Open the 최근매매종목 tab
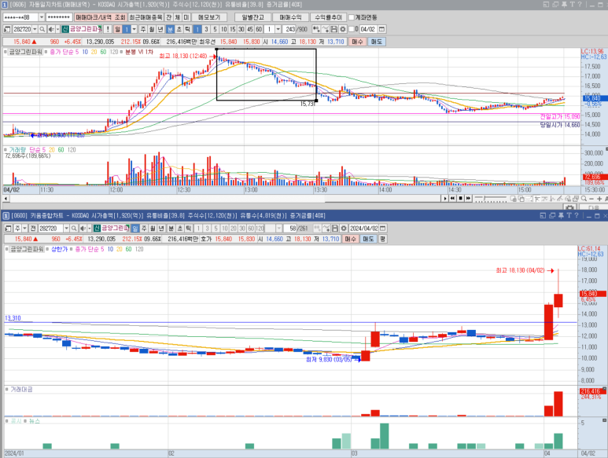 pos(146,17)
